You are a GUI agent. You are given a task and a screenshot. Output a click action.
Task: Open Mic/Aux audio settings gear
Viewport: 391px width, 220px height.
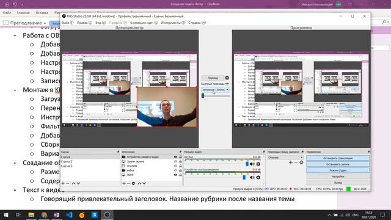coord(258,164)
